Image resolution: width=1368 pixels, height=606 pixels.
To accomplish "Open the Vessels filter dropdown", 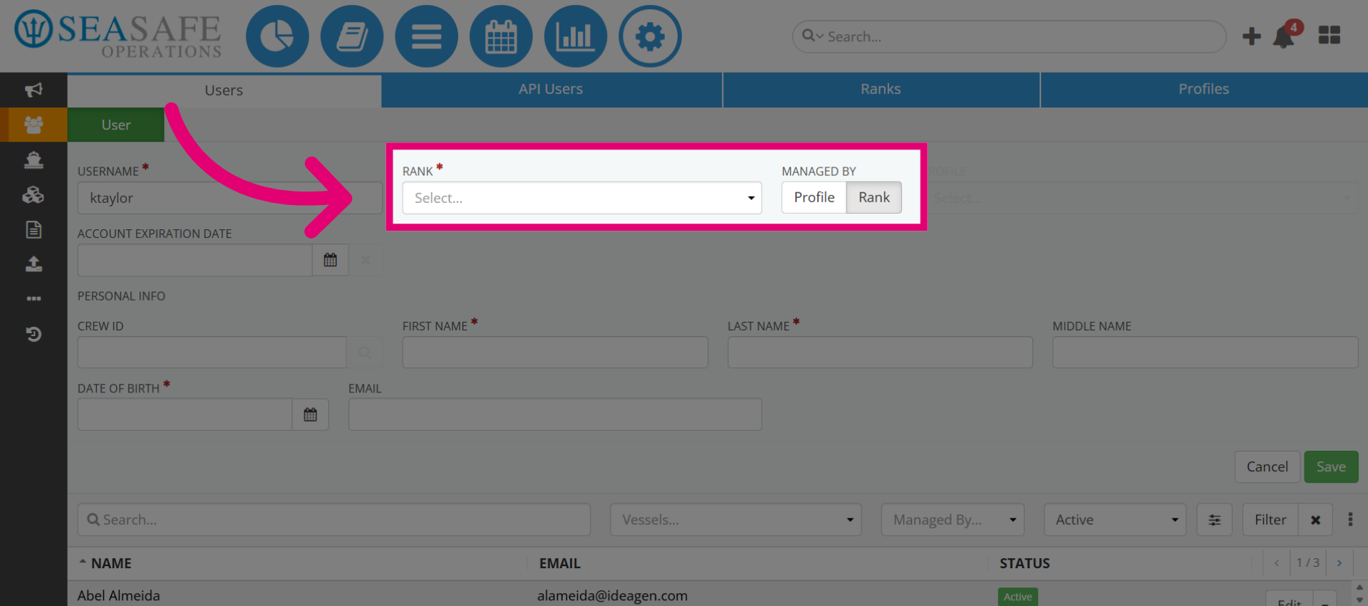I will click(735, 520).
